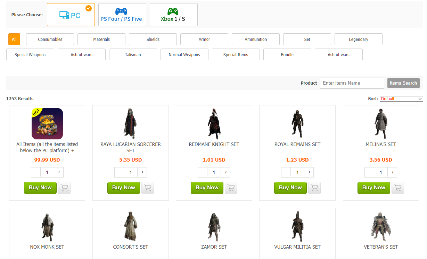Open Royal Remains Set image
The width and height of the screenshot is (427, 259).
click(297, 124)
